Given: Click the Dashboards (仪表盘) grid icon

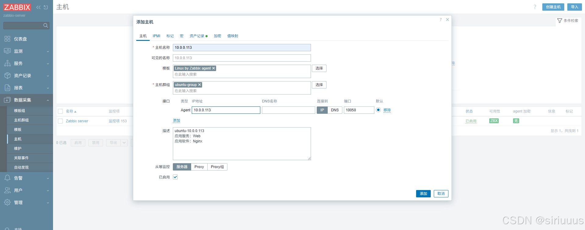Looking at the screenshot, I should tap(7, 39).
